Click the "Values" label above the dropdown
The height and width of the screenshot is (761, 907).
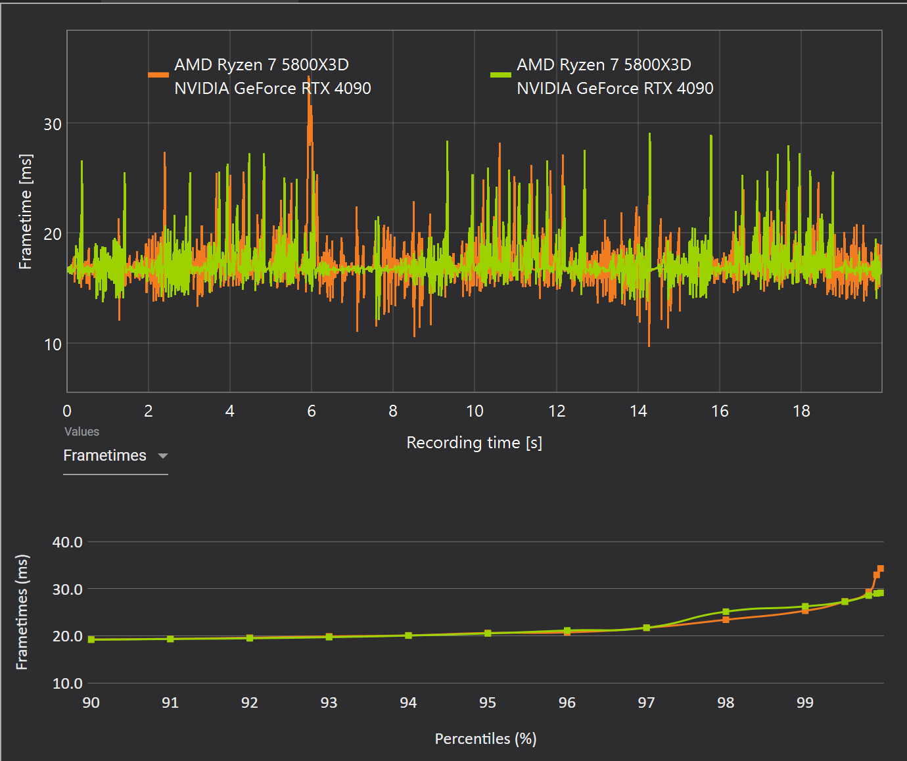pos(81,432)
